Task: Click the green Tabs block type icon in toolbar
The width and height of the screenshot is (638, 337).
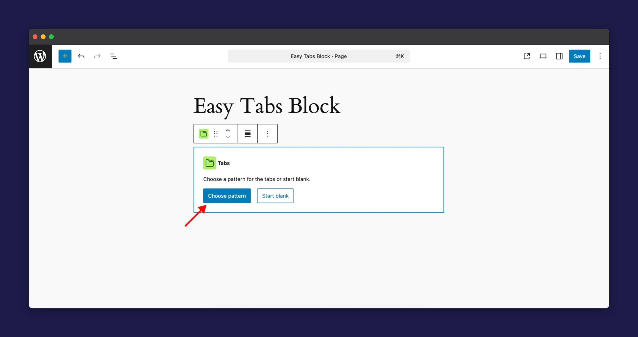Action: pos(204,133)
